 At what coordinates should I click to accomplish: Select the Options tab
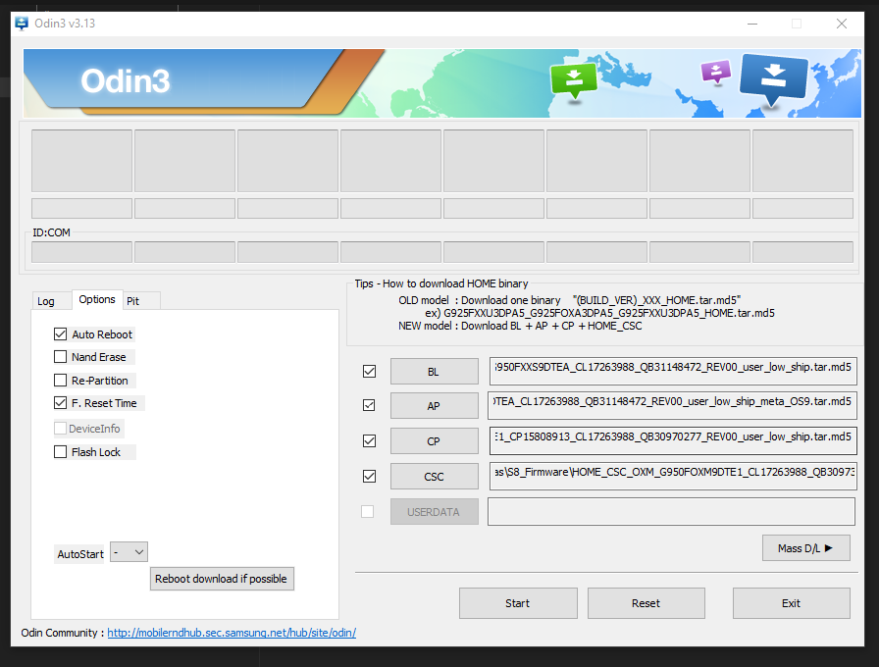(x=97, y=299)
